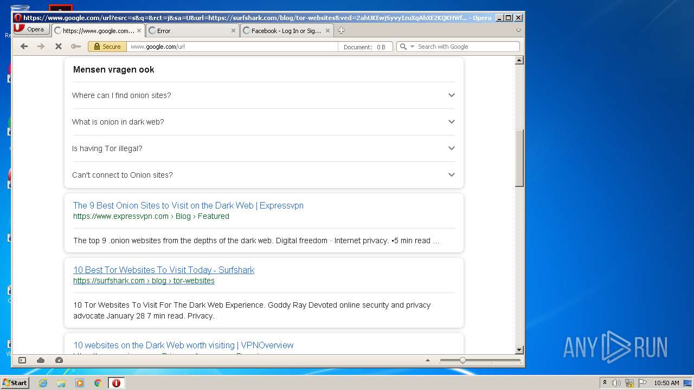Close the Facebook tab
The width and height of the screenshot is (694, 390).
[x=327, y=31]
